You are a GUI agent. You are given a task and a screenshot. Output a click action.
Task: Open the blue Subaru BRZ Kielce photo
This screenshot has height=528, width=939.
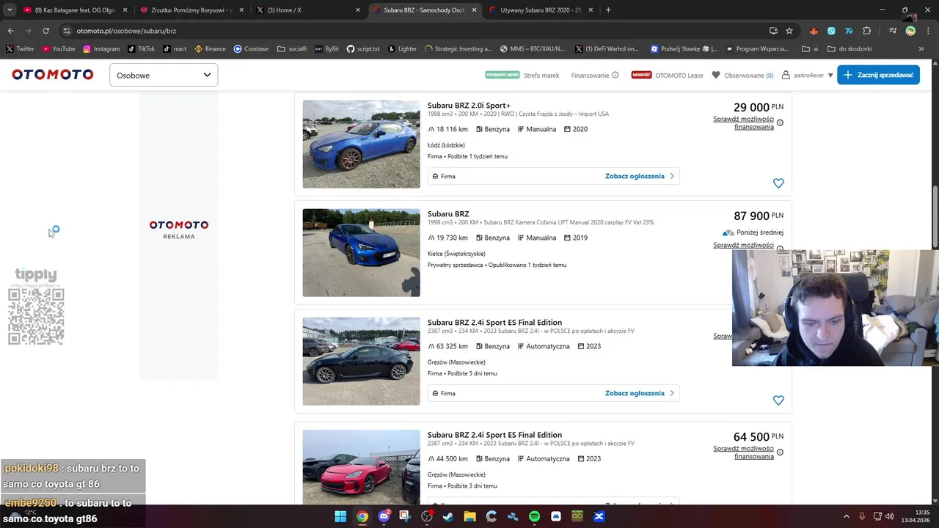pyautogui.click(x=361, y=252)
